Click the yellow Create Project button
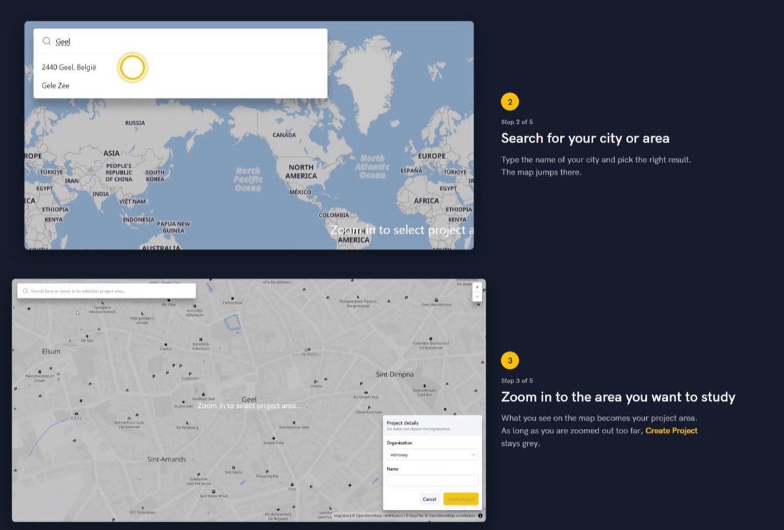The image size is (784, 530). (461, 499)
